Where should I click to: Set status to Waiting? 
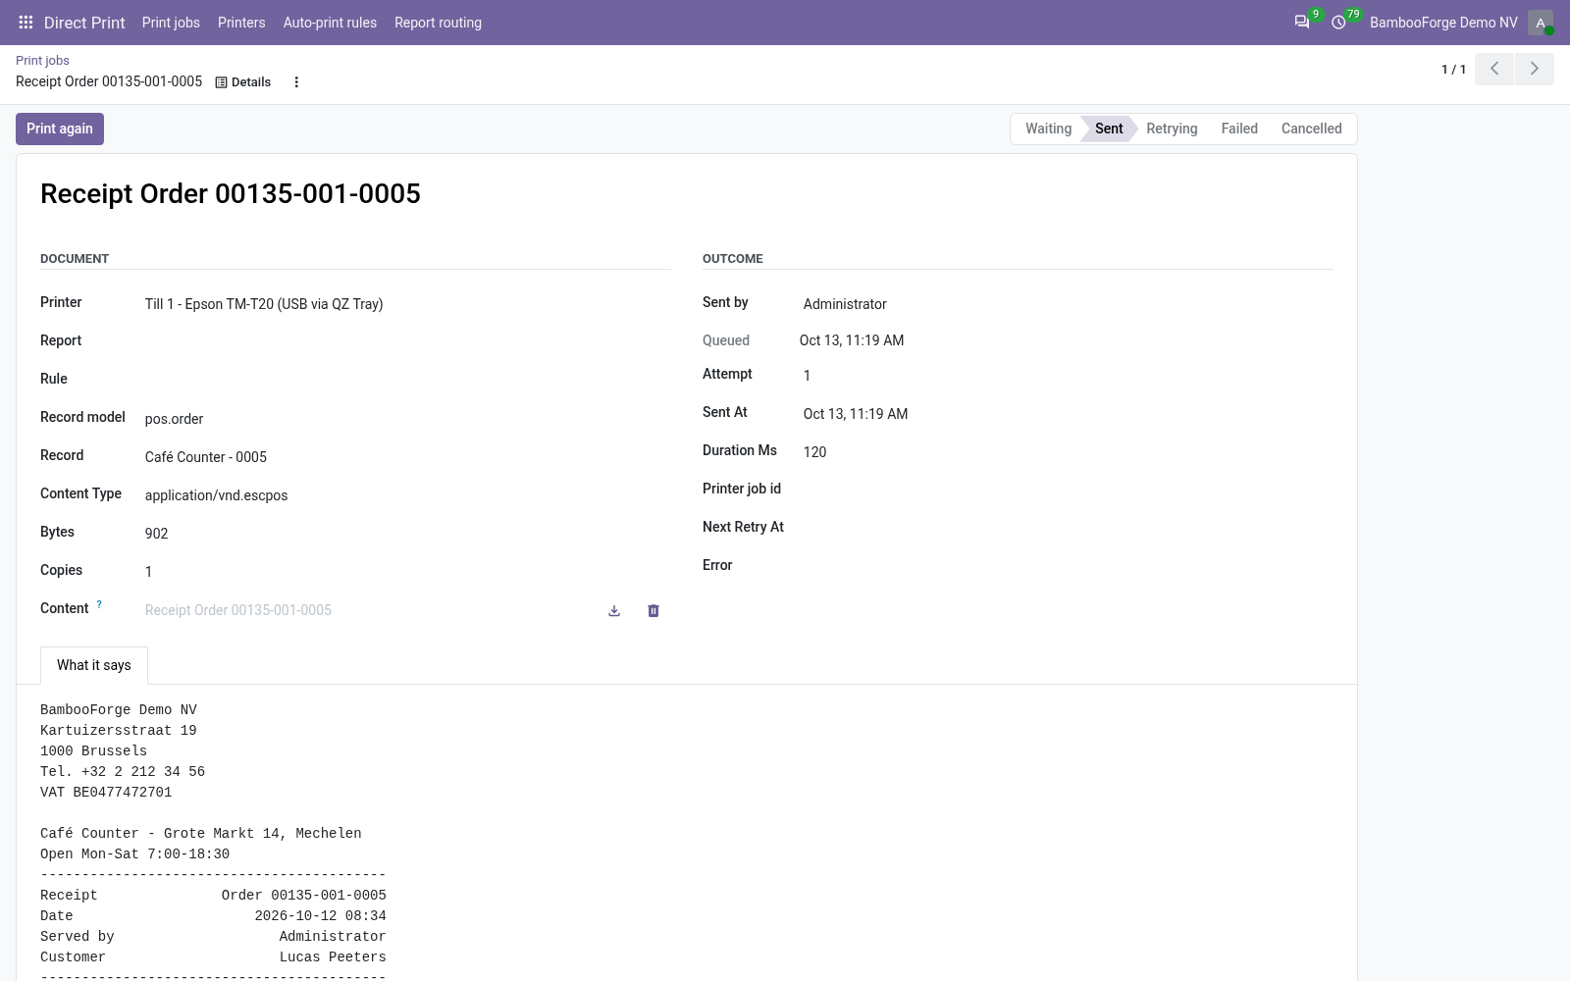(1047, 129)
